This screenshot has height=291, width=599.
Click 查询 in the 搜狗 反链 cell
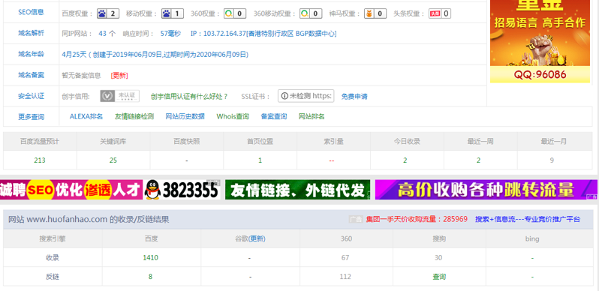click(x=439, y=277)
